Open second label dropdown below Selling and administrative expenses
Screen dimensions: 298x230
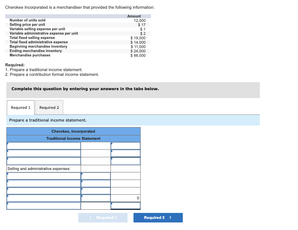tap(44, 184)
